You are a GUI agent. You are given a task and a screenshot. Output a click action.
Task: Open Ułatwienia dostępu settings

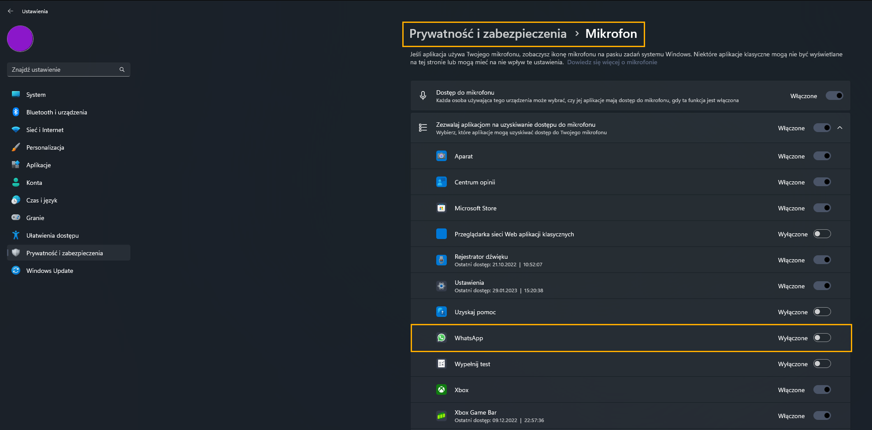click(x=69, y=235)
